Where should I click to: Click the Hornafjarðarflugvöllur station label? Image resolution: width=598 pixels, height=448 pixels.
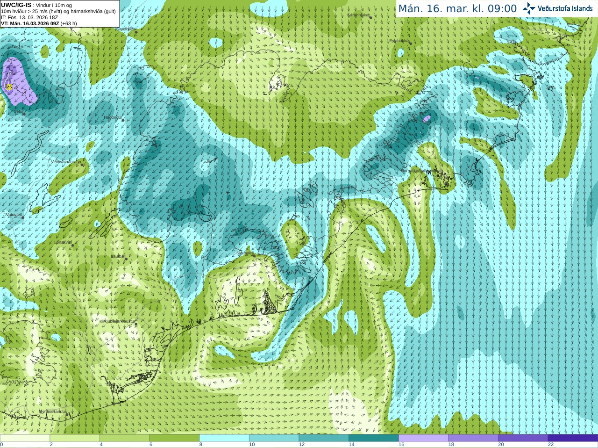[421, 171]
